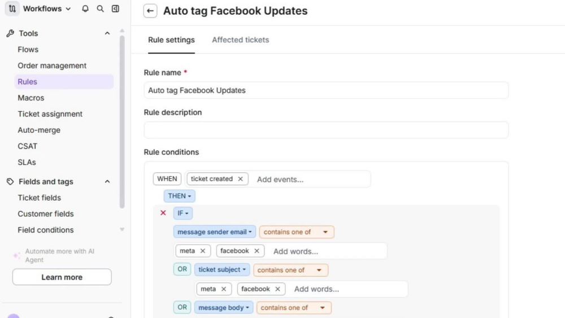Image resolution: width=565 pixels, height=318 pixels.
Task: Click the WHEN label button
Action: (167, 179)
